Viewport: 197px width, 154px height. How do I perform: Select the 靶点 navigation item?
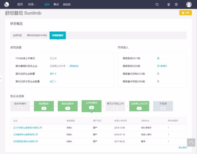pyautogui.click(x=56, y=4)
